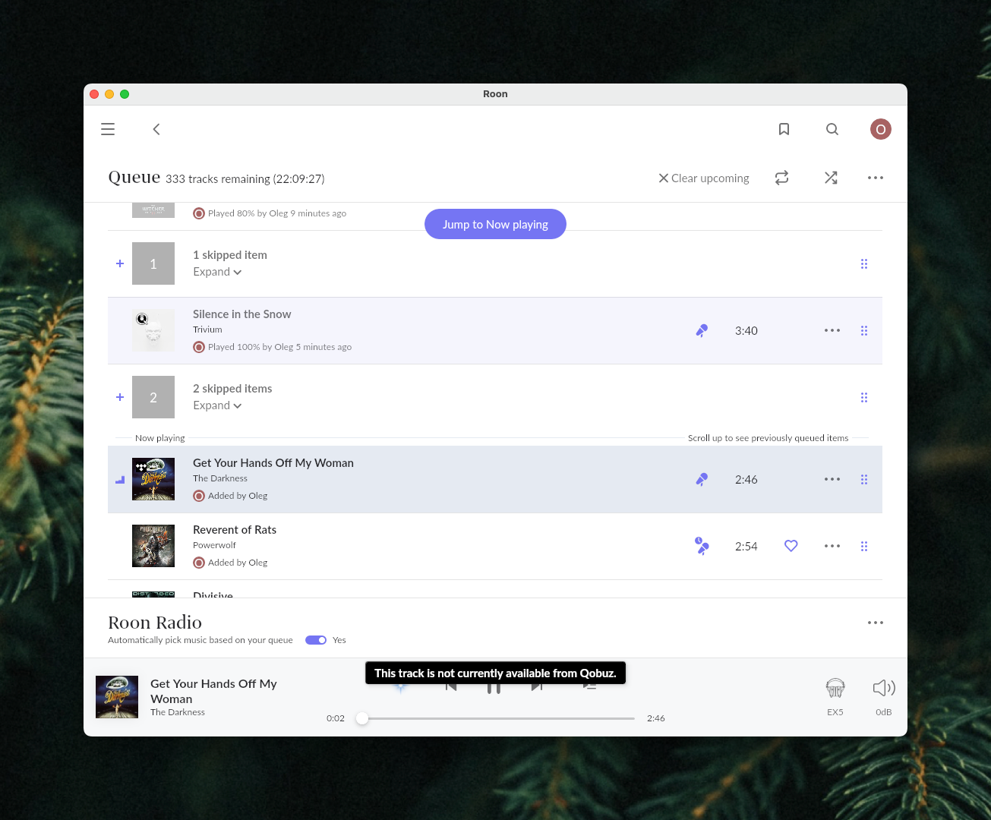
Task: Toggle the queue shuffle icon
Action: (831, 178)
